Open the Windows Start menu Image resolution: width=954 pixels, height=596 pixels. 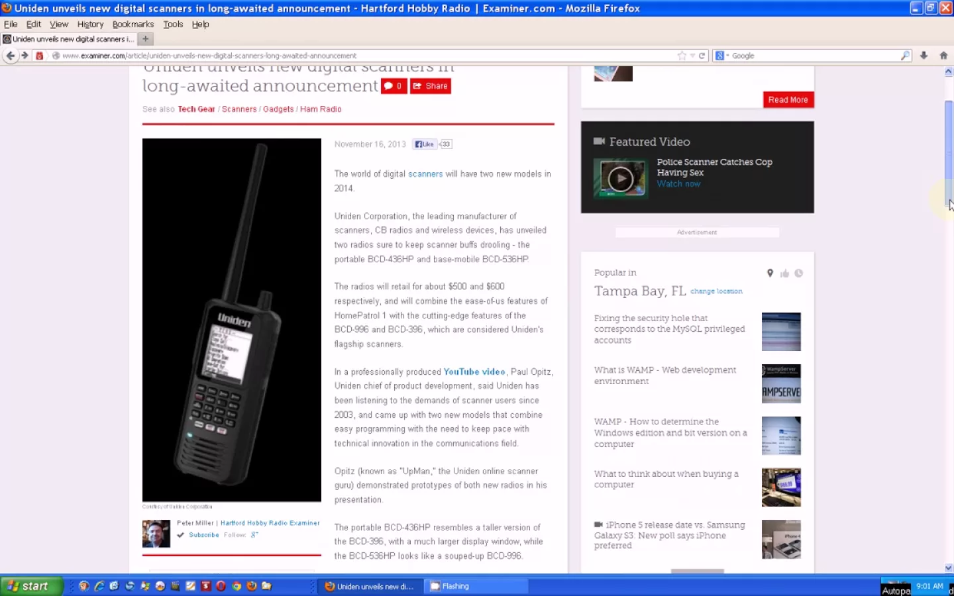coord(32,586)
